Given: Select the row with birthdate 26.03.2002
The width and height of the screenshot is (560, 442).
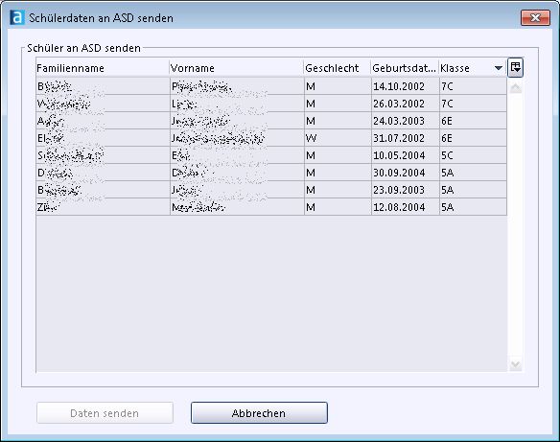Looking at the screenshot, I should click(271, 104).
